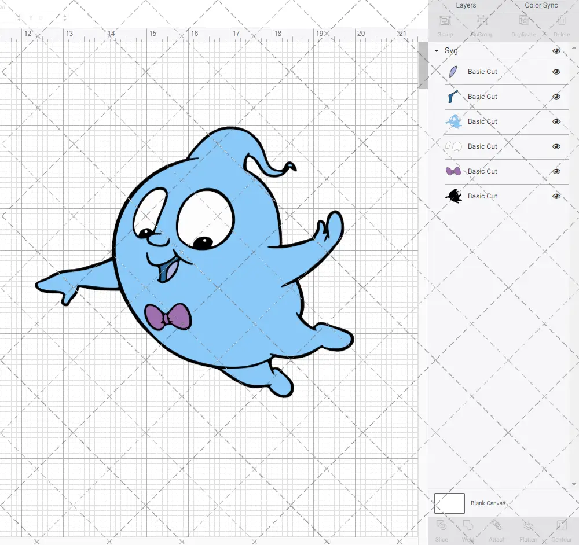Screen dimensions: 579x545
Task: Switch to the Layers tab
Action: 466,5
